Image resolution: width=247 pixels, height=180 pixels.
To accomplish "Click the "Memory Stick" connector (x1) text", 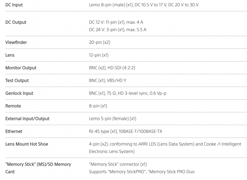I will pos(118,164).
